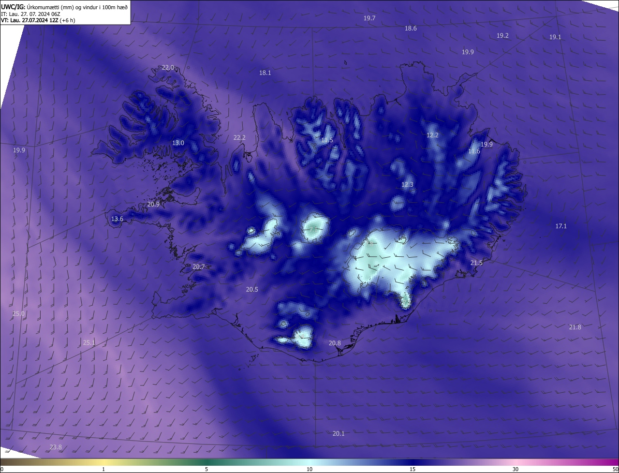Screen dimensions: 619x473
Task: Click the 18.1 value label
Action: click(265, 73)
